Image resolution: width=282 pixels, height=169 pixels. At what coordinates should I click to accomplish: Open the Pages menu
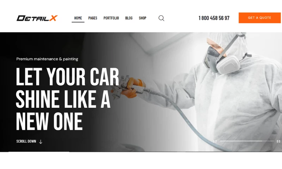93,18
